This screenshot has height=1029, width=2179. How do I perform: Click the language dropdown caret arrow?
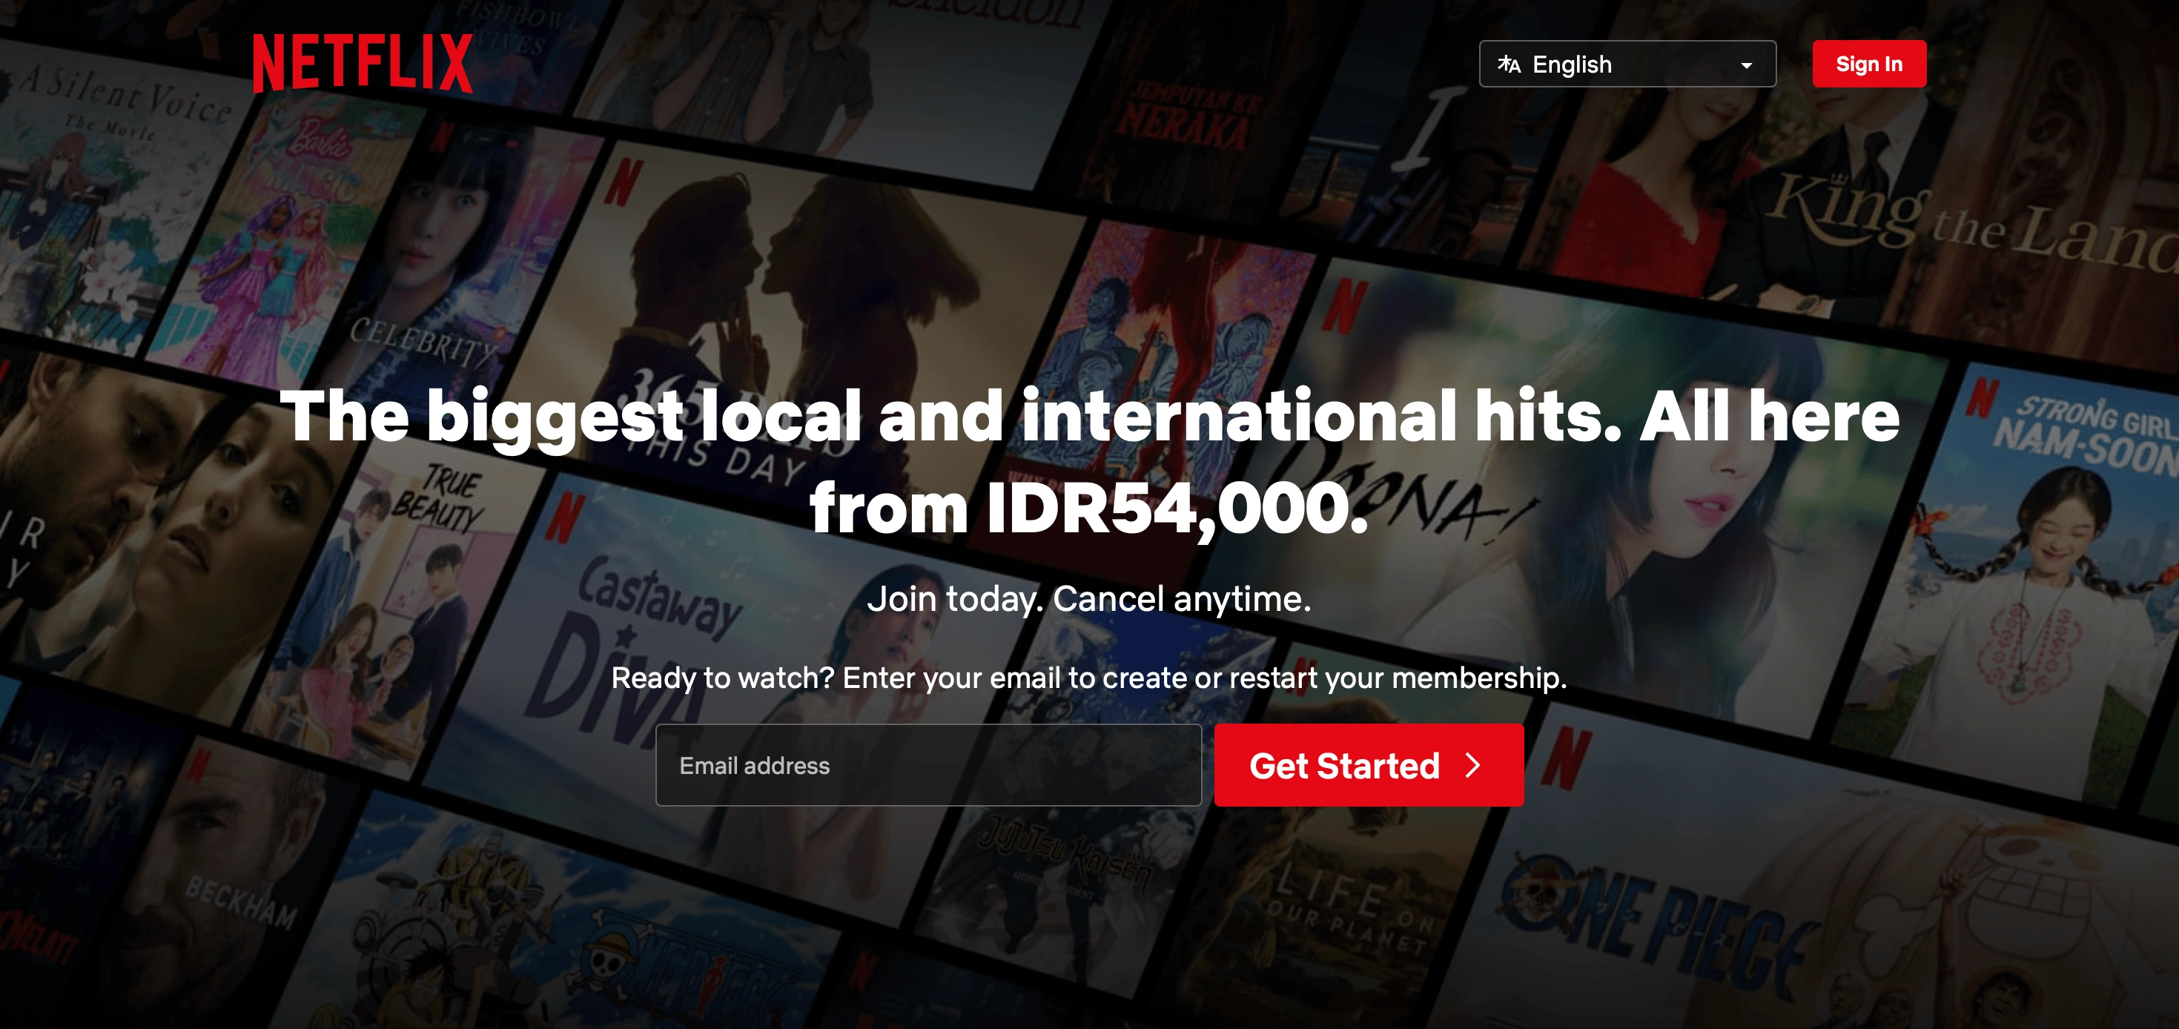pos(1746,65)
